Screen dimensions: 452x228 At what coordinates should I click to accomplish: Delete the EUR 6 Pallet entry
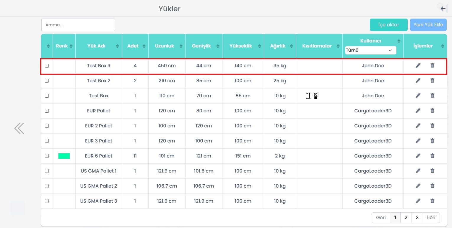432,156
